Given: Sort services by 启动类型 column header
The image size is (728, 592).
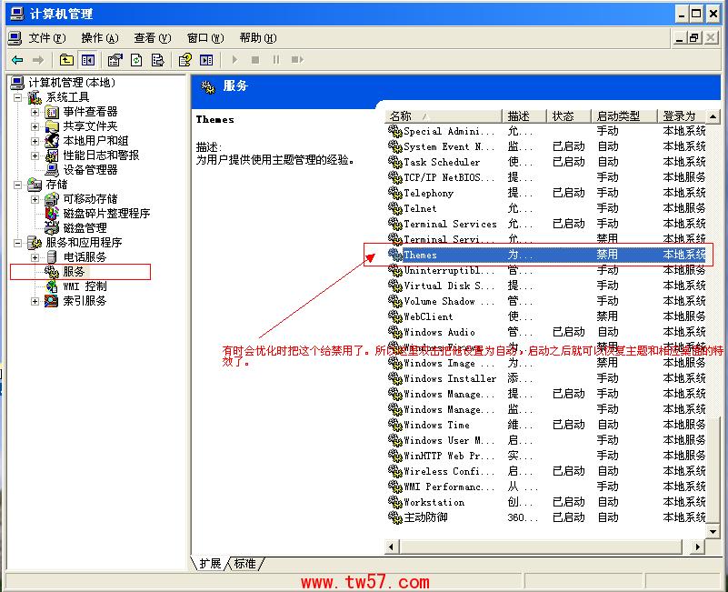Looking at the screenshot, I should click(624, 116).
